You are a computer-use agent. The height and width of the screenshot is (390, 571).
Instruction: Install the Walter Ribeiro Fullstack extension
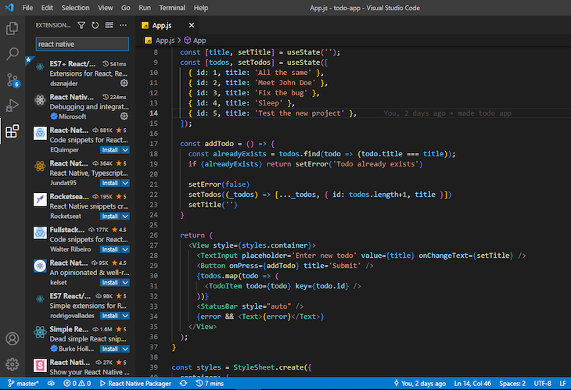click(110, 249)
